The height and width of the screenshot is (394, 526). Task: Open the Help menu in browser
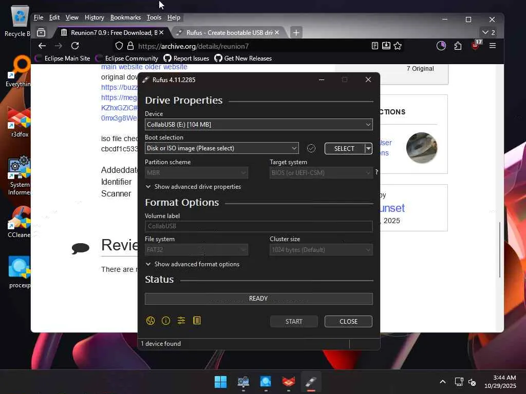click(174, 17)
